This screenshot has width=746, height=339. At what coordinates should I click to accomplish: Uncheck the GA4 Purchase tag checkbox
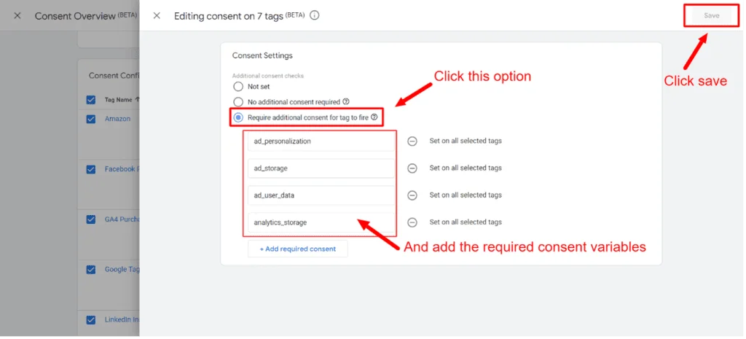coord(91,219)
